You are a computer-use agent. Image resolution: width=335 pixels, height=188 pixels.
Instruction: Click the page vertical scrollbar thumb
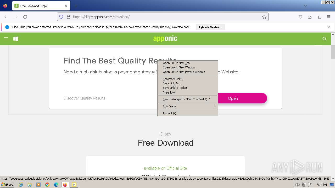(x=333, y=52)
